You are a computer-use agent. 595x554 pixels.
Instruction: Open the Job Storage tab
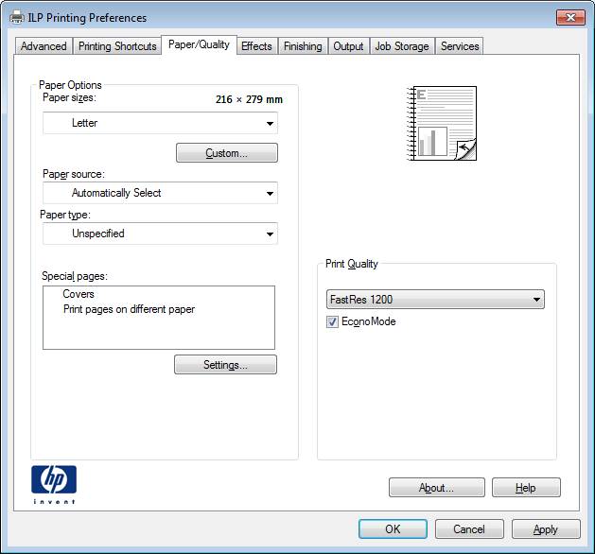point(401,46)
